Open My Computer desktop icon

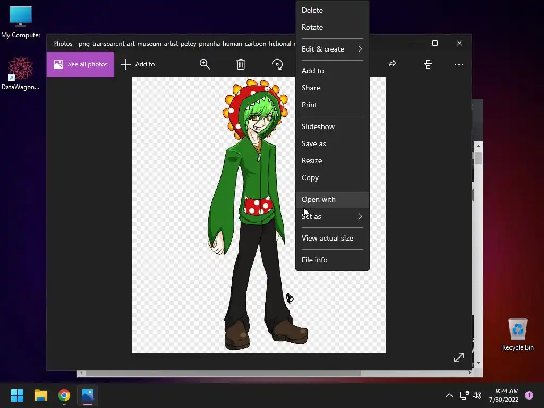tap(21, 22)
